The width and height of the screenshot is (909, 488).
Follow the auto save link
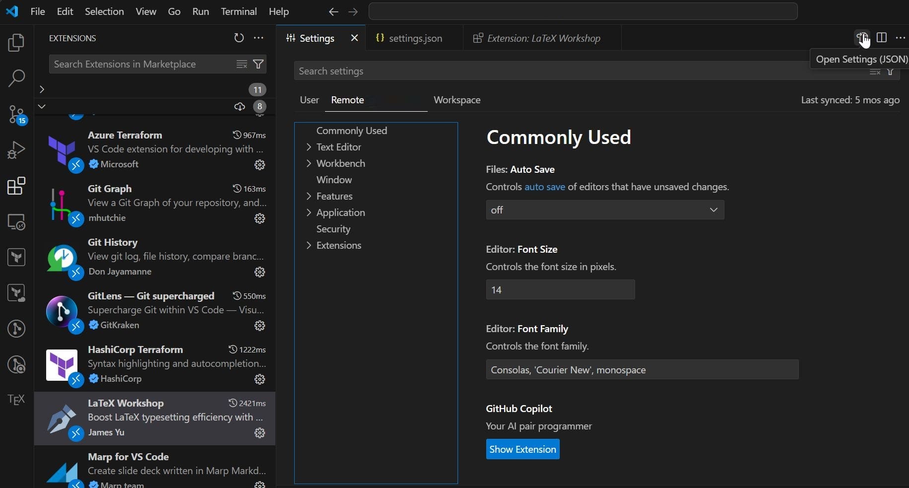[544, 187]
